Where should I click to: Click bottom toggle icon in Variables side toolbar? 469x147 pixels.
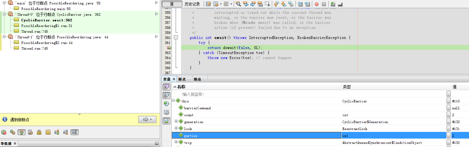(x=167, y=121)
